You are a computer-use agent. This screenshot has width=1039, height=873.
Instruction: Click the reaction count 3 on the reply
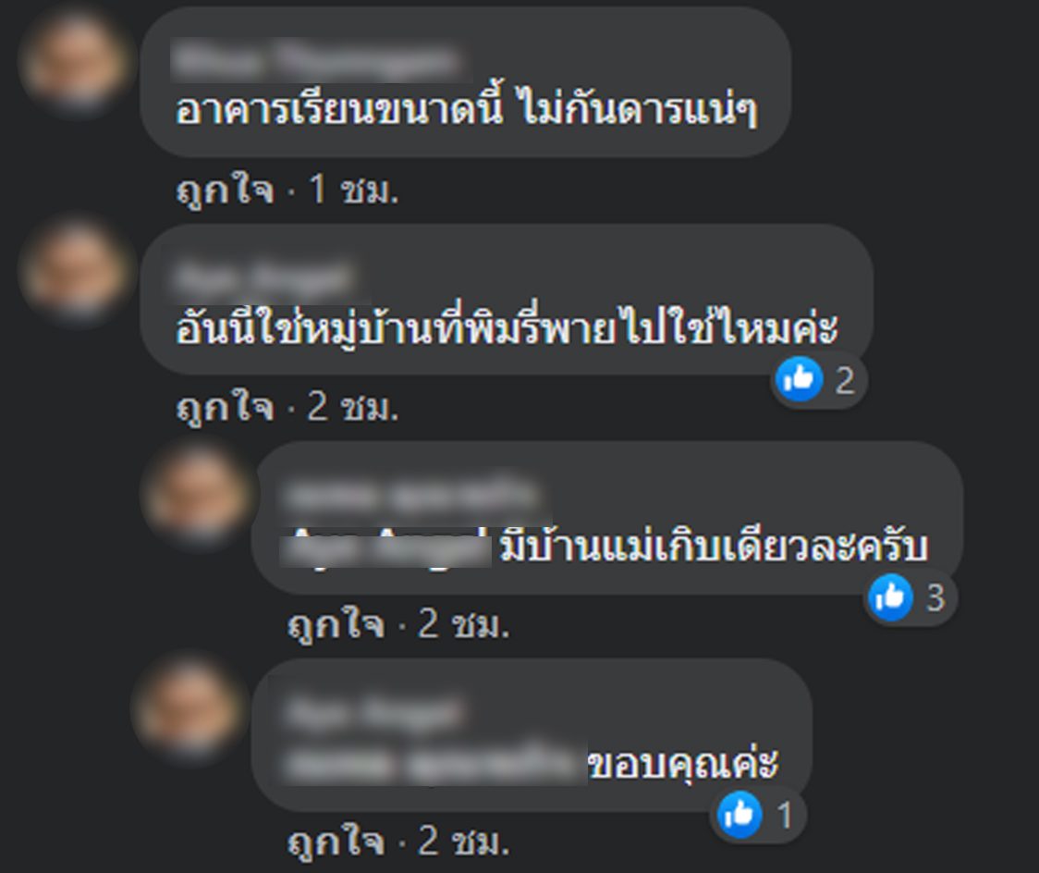click(x=935, y=598)
